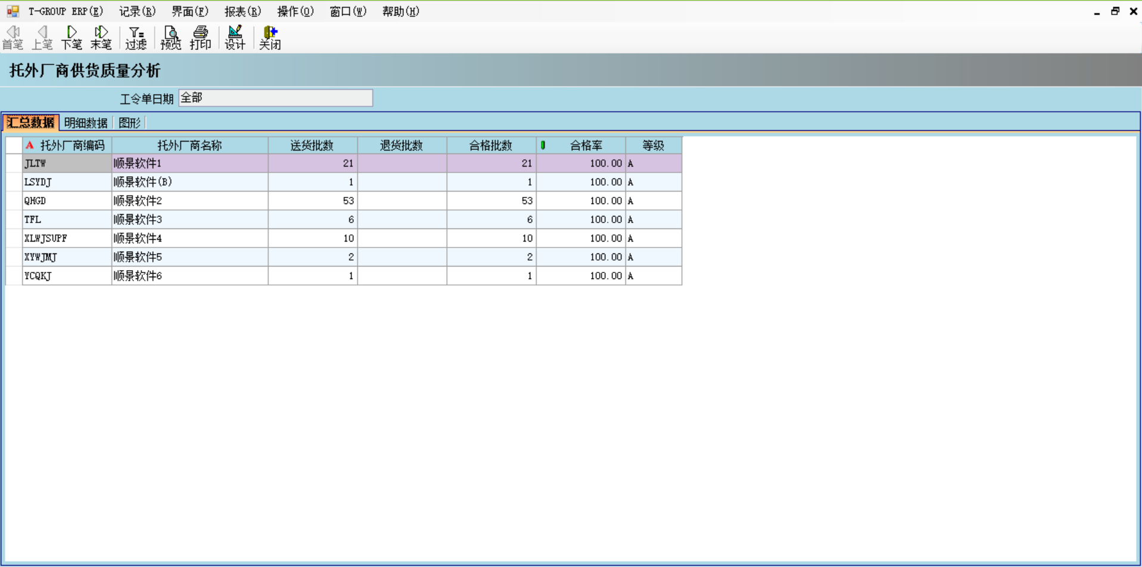Open the 记录(R) menu
Image resolution: width=1142 pixels, height=567 pixels.
click(x=137, y=11)
